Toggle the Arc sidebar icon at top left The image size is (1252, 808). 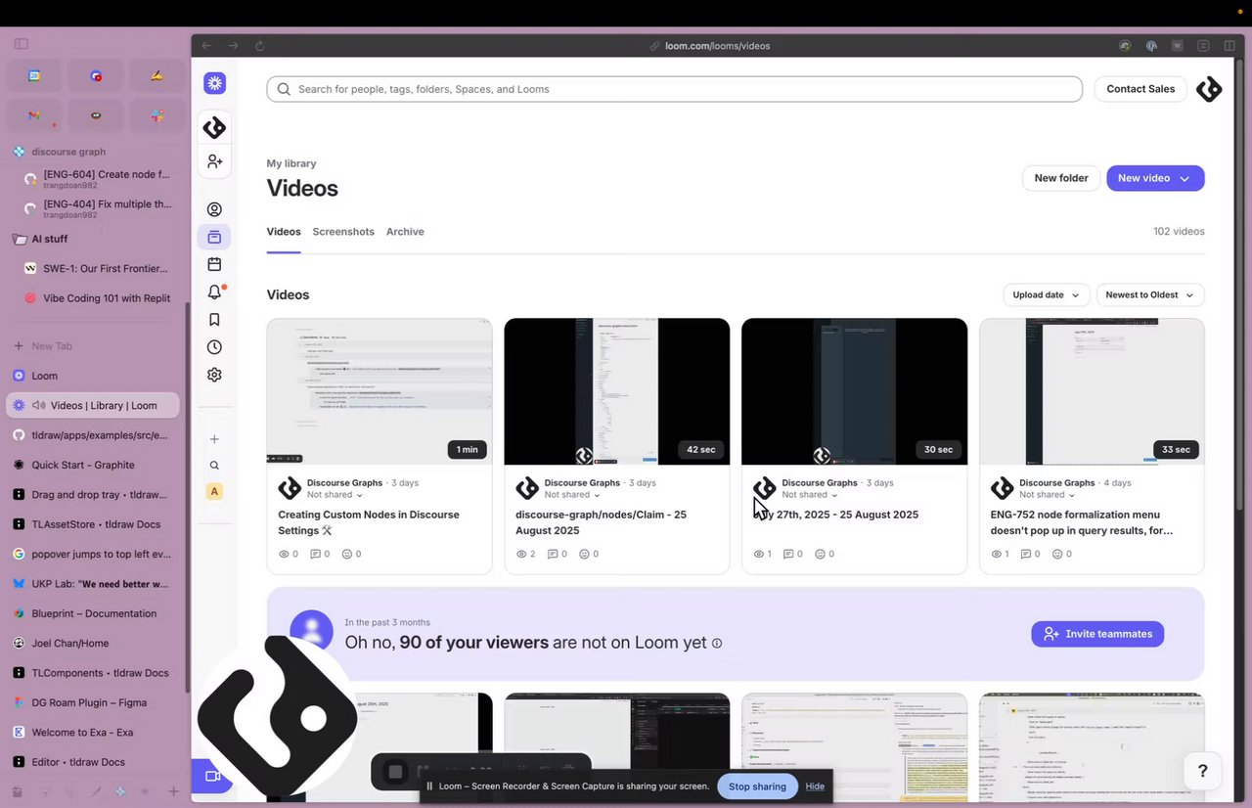coord(21,44)
